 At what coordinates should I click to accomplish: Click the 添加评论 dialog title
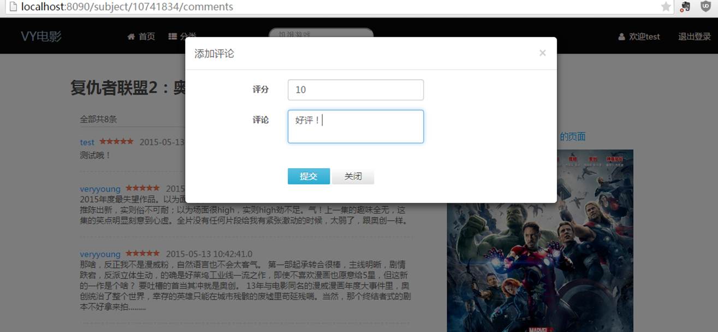(214, 54)
